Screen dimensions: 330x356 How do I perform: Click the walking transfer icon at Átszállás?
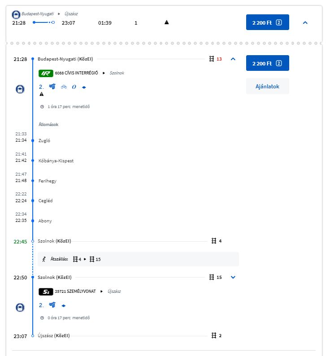[x=44, y=259]
